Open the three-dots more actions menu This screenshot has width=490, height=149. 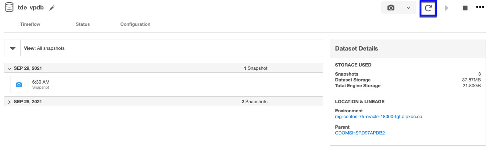click(x=480, y=7)
